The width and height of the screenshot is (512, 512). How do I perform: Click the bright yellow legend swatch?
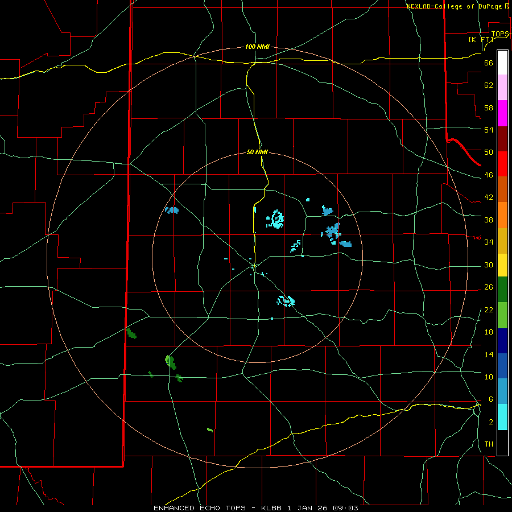502,265
